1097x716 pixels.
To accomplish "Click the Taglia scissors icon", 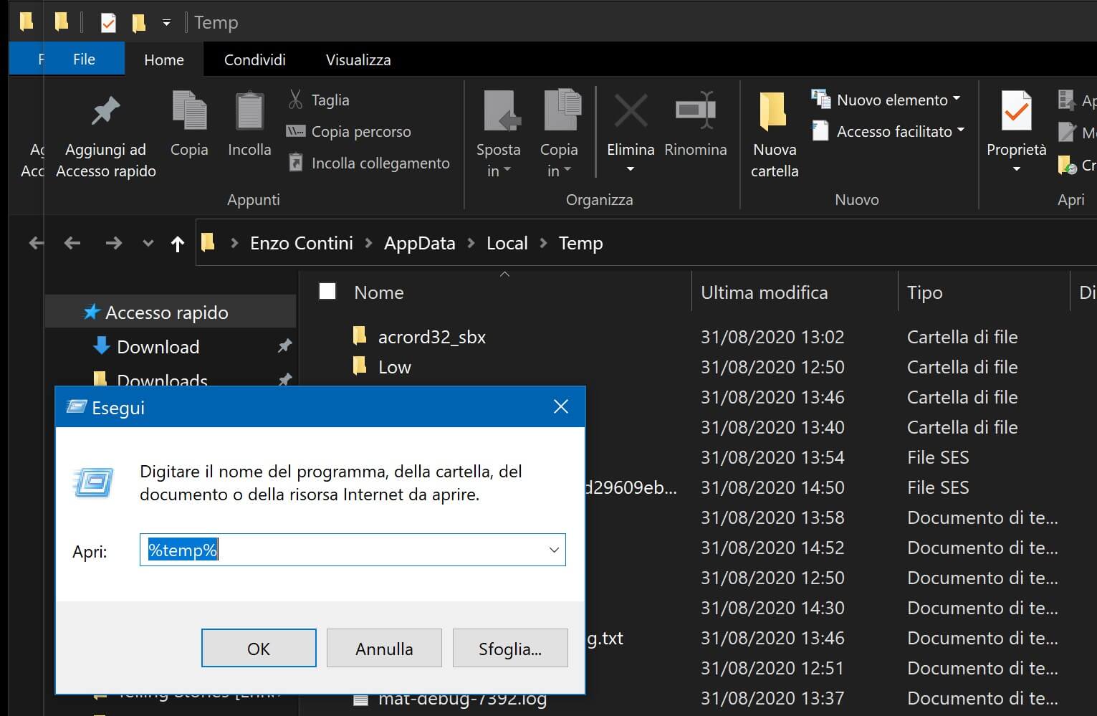I will click(x=295, y=100).
